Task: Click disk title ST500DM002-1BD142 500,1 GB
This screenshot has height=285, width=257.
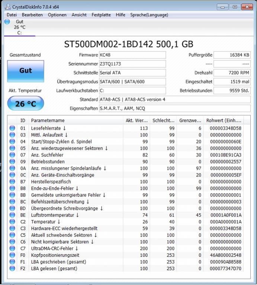Action: click(129, 44)
